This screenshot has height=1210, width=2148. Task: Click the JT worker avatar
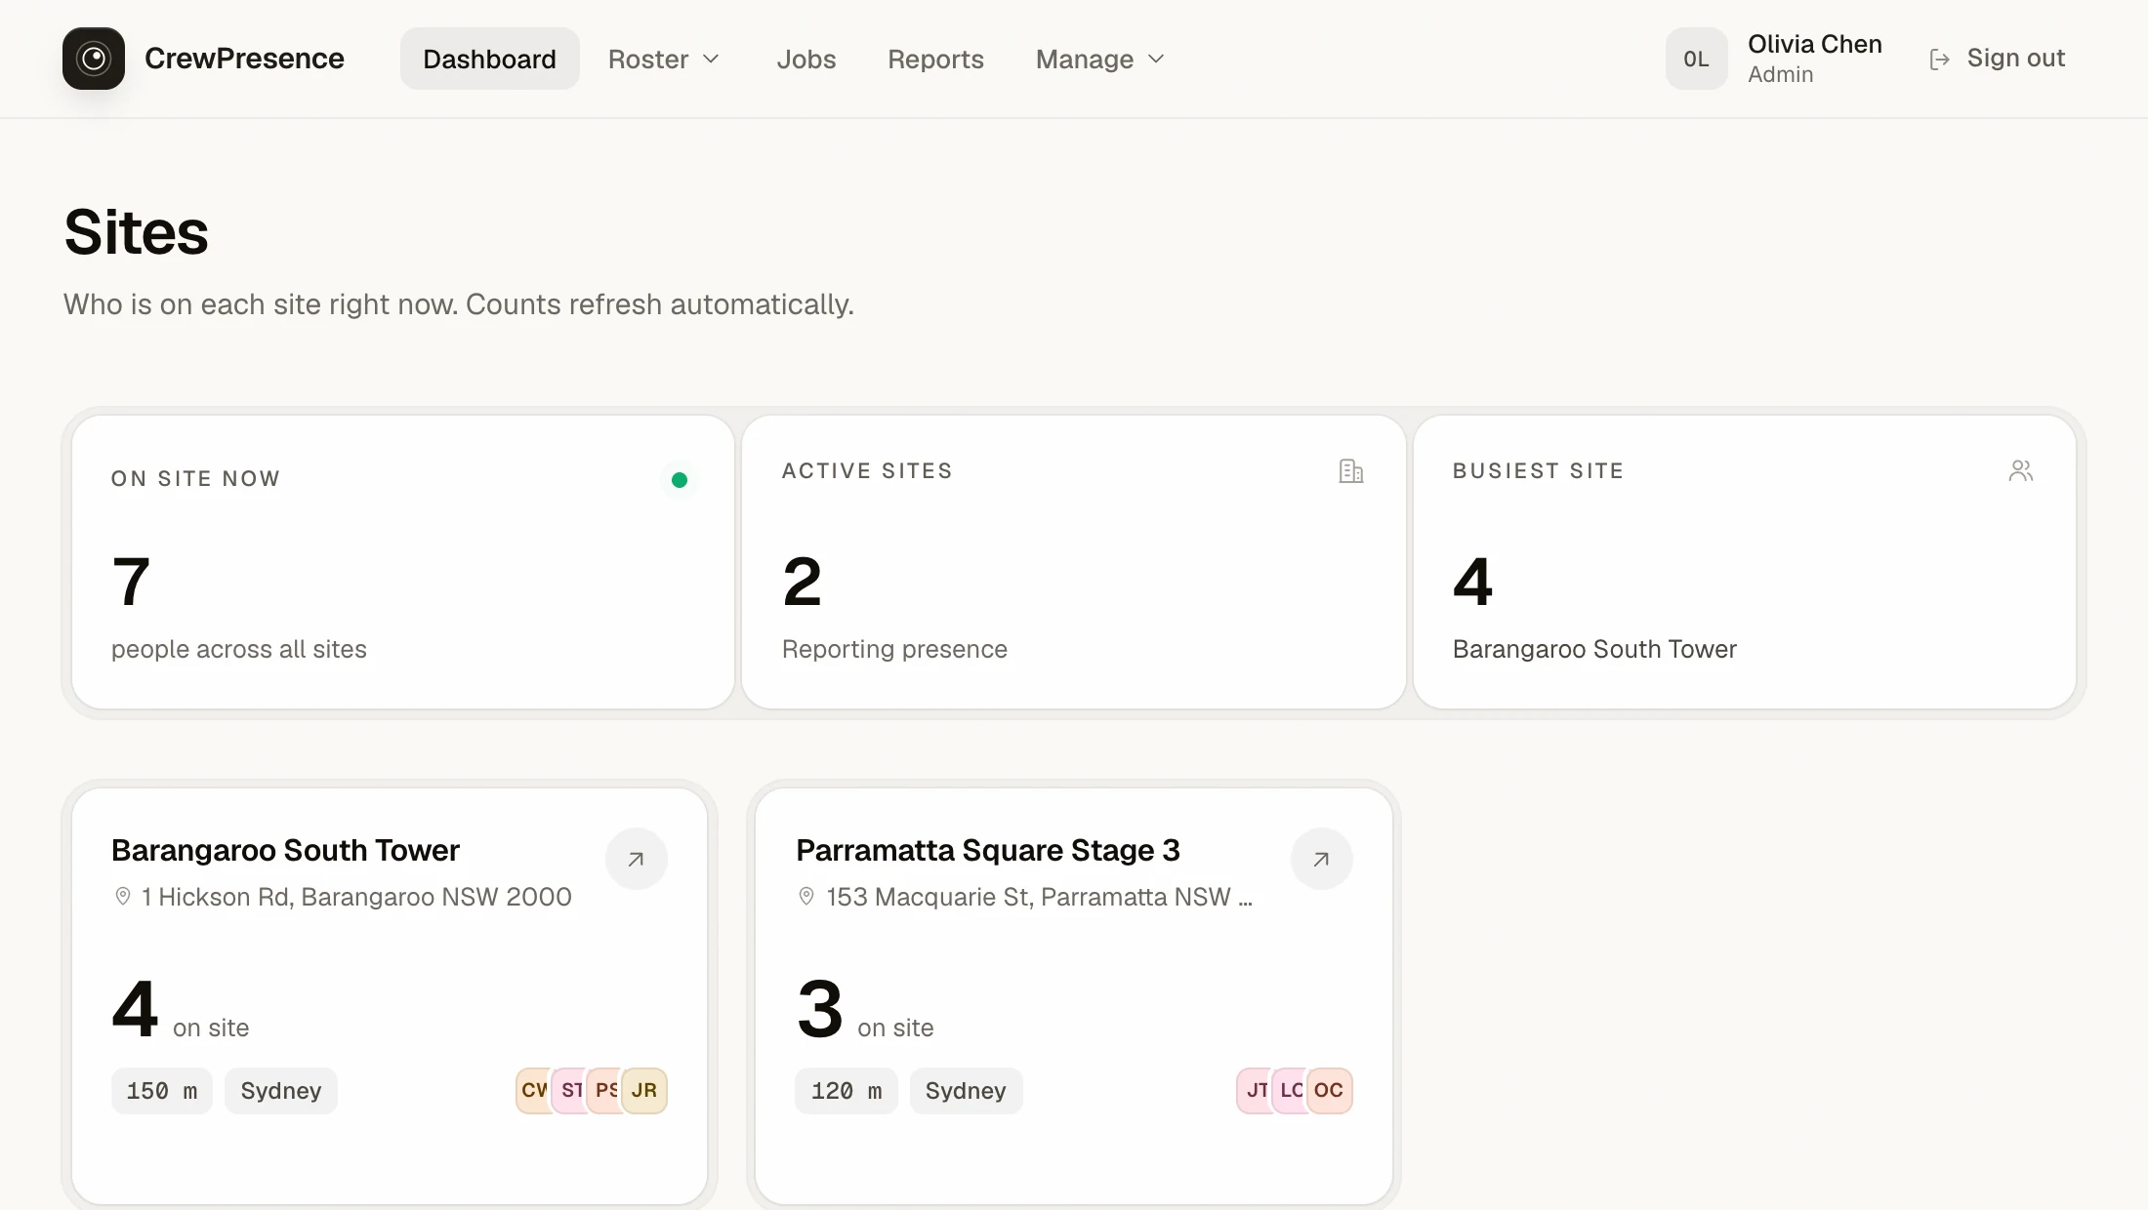tap(1255, 1090)
